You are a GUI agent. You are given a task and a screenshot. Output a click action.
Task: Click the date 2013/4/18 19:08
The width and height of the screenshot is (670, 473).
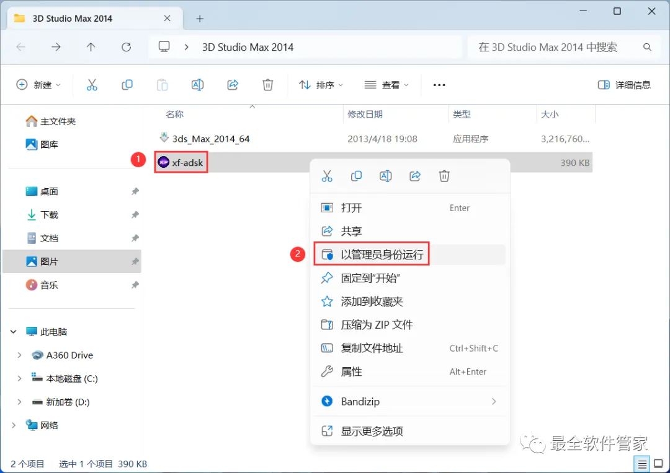coord(382,139)
